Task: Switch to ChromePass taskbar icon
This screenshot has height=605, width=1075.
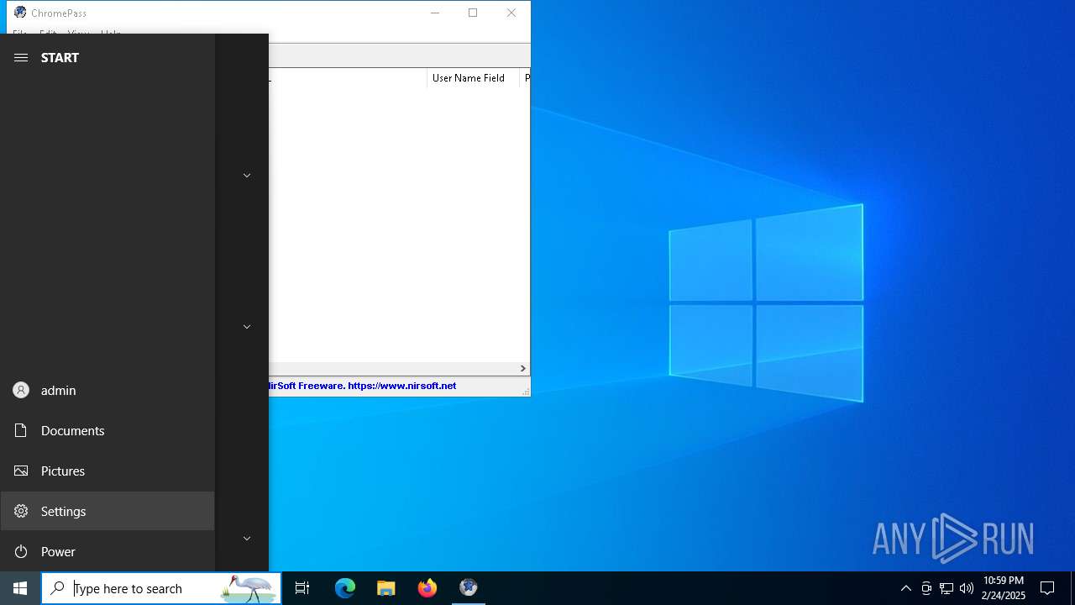Action: coord(469,588)
